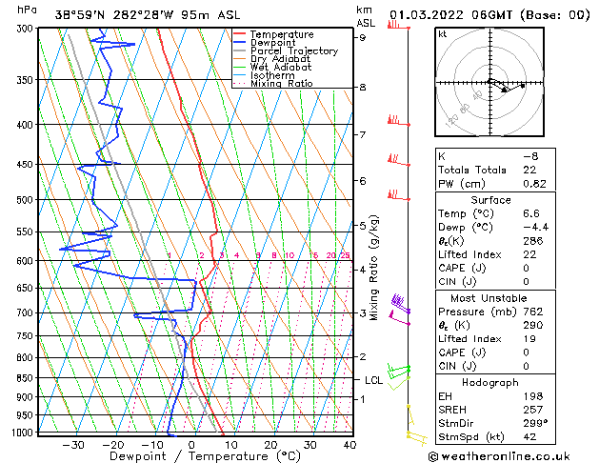599x463 pixels.
Task: Click the 500 hPa pressure axis label
Action: point(25,200)
